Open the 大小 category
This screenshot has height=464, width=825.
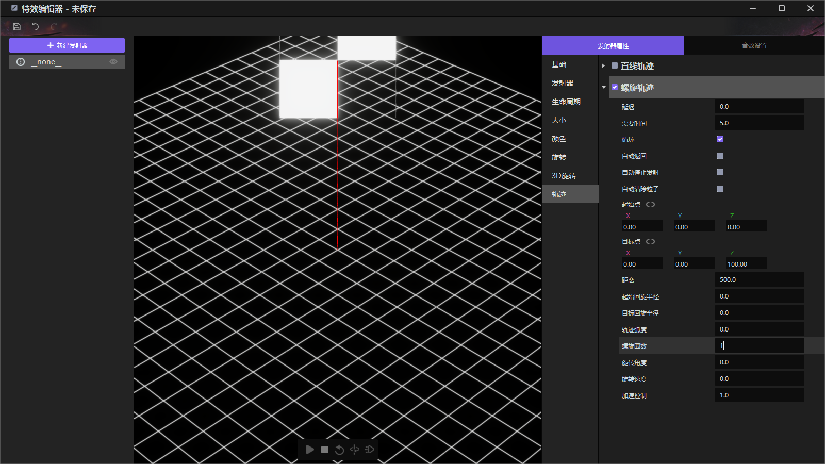click(570, 120)
